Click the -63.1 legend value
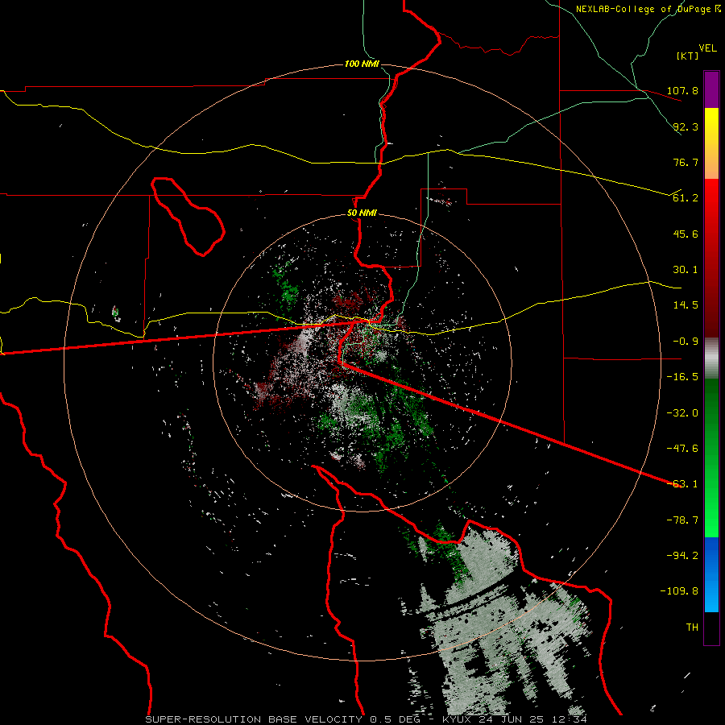The image size is (725, 725). coord(682,484)
